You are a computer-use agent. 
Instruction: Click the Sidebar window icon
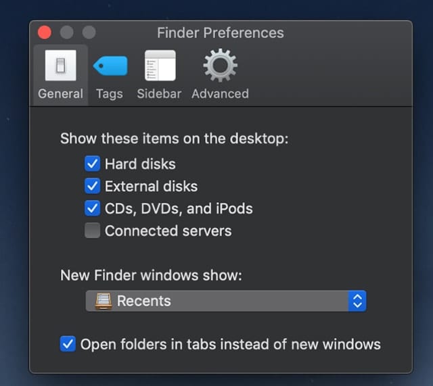[x=160, y=66]
